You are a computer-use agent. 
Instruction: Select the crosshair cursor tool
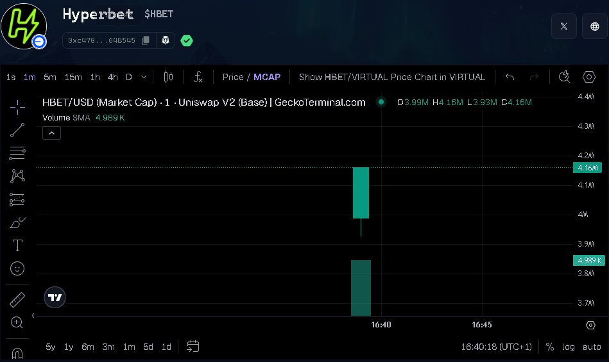(17, 108)
